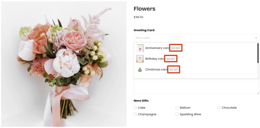The image size is (260, 128).
Task: Collapse the Greeting Card dropdown chevron
Action: [x=256, y=38]
